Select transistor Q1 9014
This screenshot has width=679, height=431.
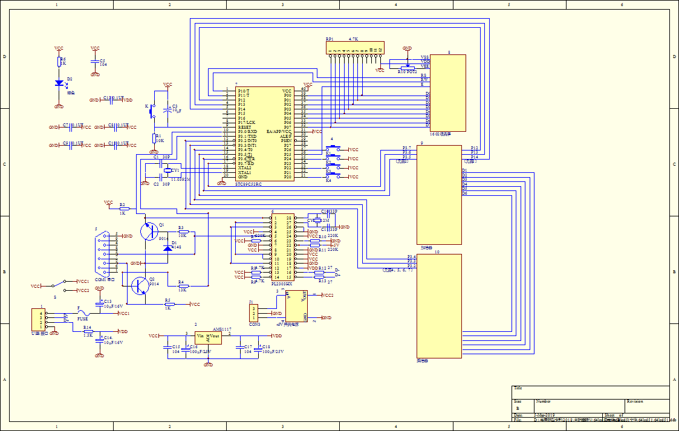(149, 231)
